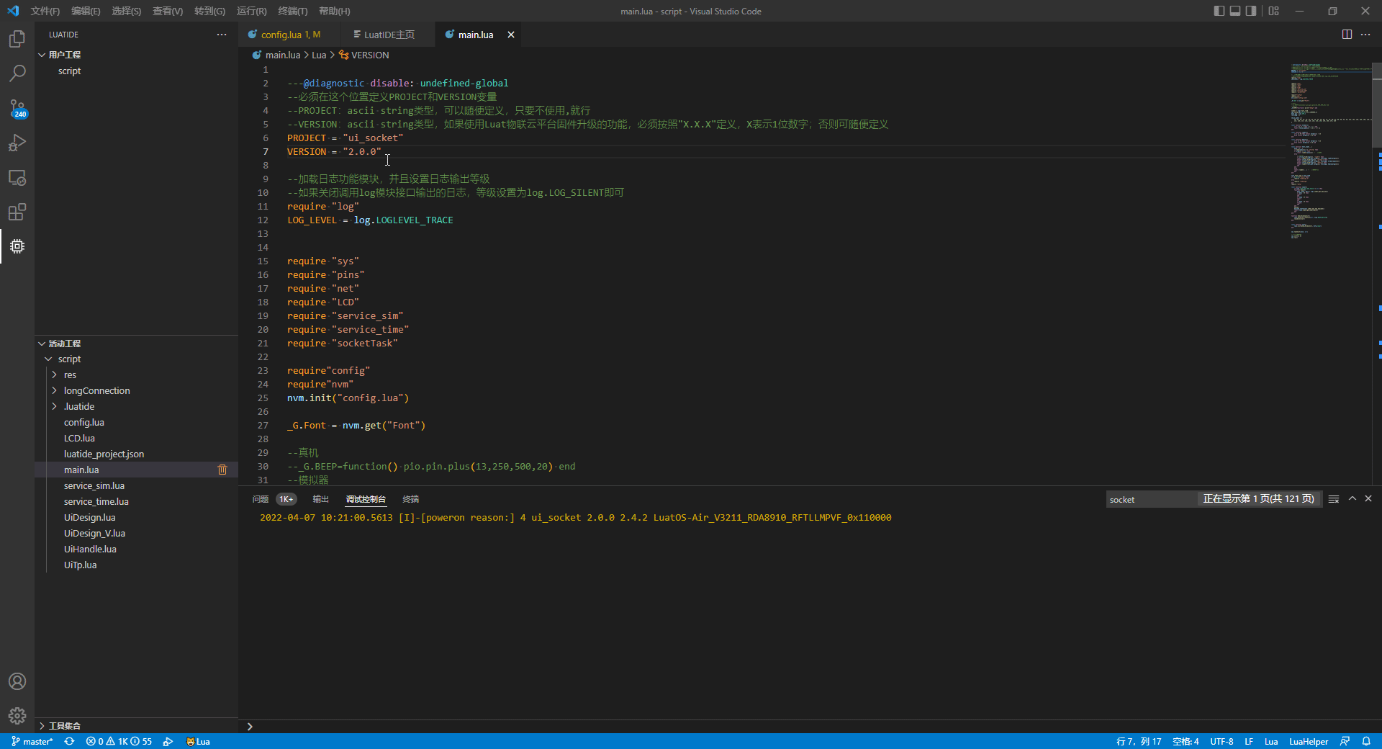Open UiDesign.lua in the file tree
Screen dimensions: 1382x749
tap(89, 517)
